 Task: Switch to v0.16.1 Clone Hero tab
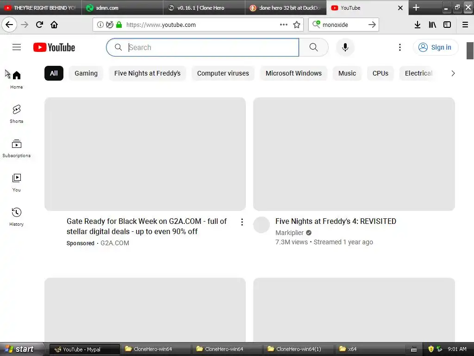pos(204,8)
